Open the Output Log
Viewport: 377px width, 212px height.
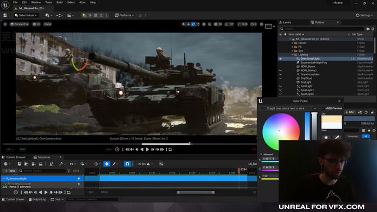tap(37, 200)
